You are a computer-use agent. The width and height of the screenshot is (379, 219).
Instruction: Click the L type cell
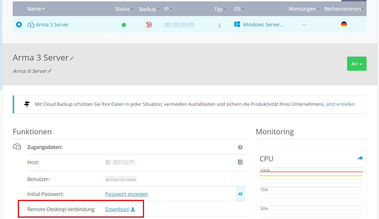click(x=220, y=25)
